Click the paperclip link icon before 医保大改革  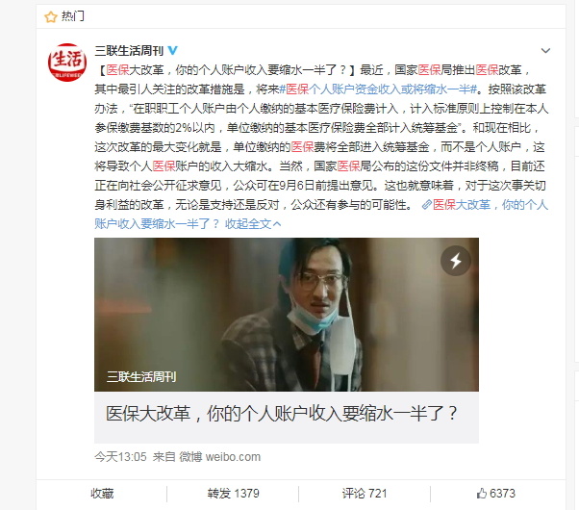[x=427, y=204]
